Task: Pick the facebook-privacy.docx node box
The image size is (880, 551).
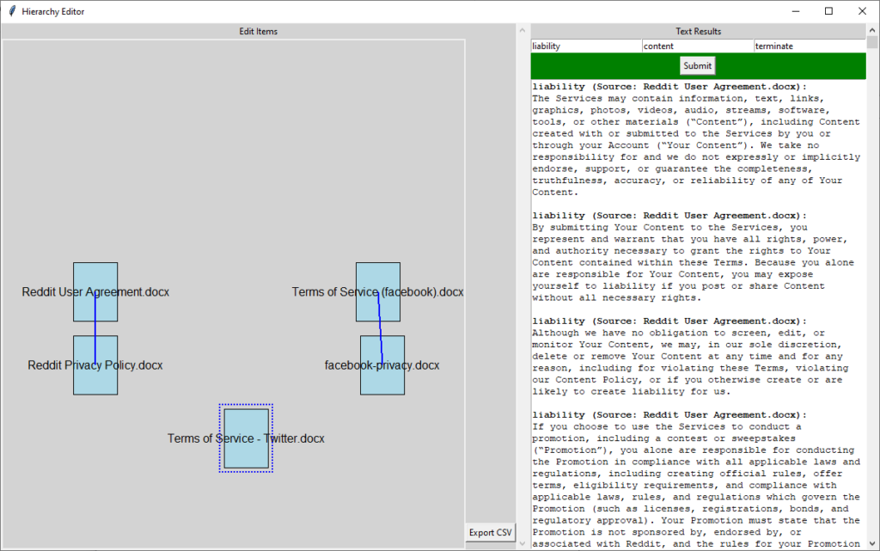Action: point(382,365)
